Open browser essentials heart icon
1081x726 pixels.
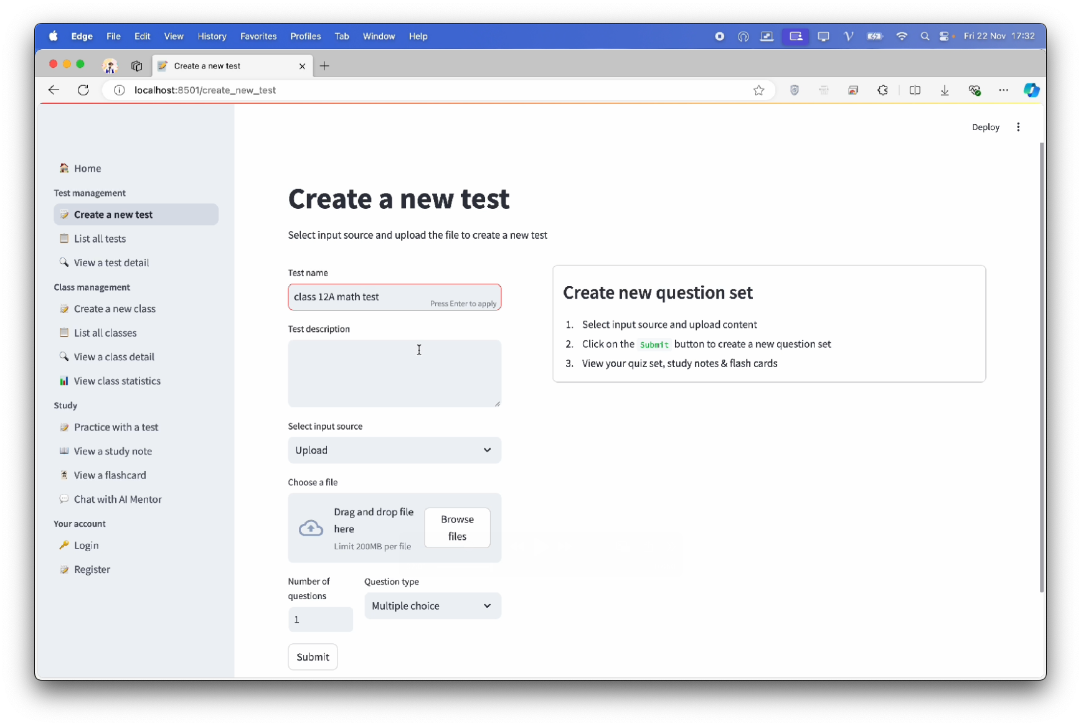pos(975,90)
